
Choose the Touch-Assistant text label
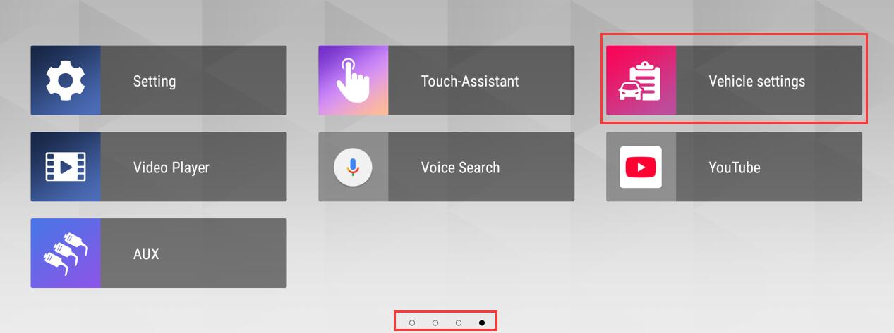[x=470, y=81]
